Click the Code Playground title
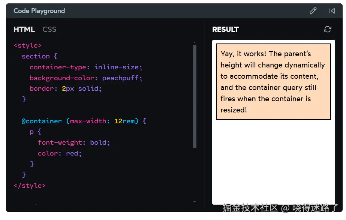The image size is (346, 220). click(x=39, y=11)
